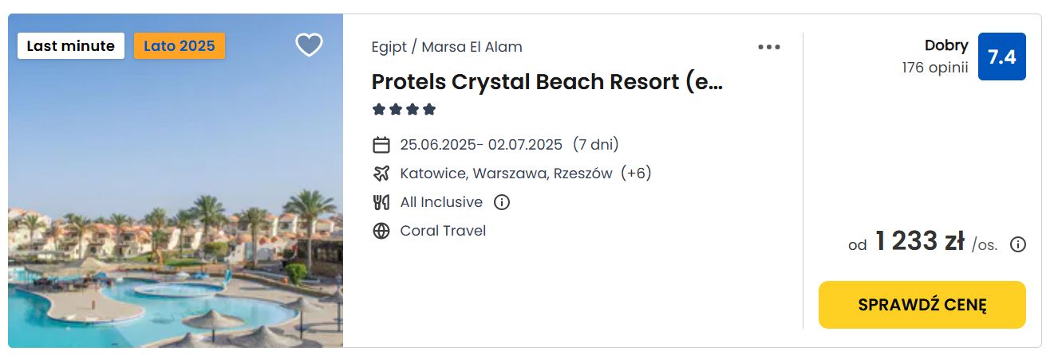Screen dimensions: 1054x355
Task: Click the globe tour operator icon
Action: 381,231
